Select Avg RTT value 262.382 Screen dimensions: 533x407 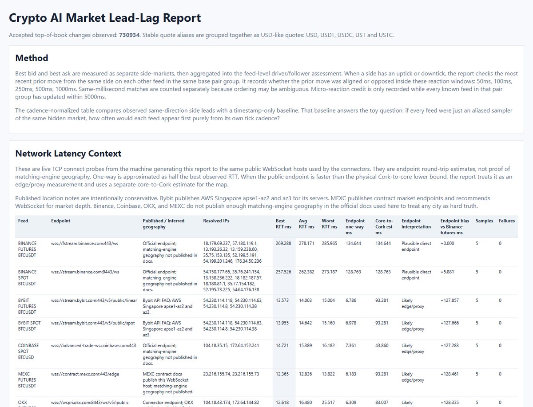coord(306,272)
